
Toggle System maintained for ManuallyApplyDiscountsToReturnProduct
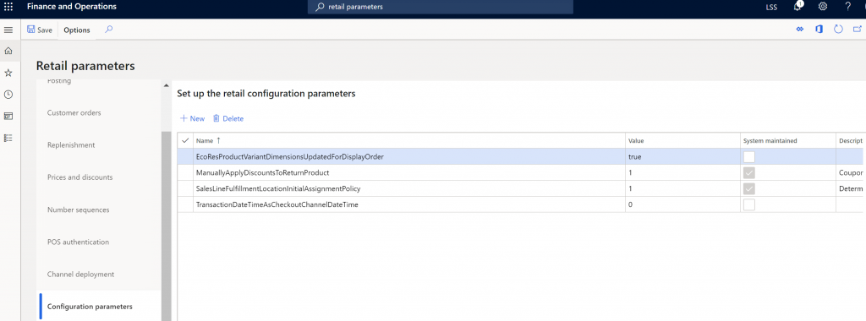(x=749, y=172)
